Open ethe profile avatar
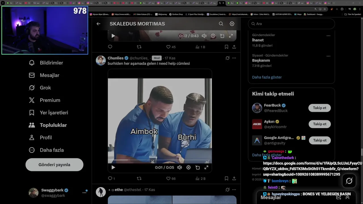The image size is (363, 204). point(101,192)
